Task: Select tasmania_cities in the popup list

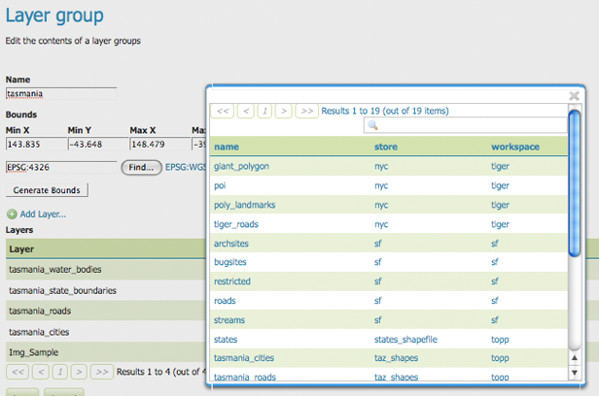Action: coord(244,358)
